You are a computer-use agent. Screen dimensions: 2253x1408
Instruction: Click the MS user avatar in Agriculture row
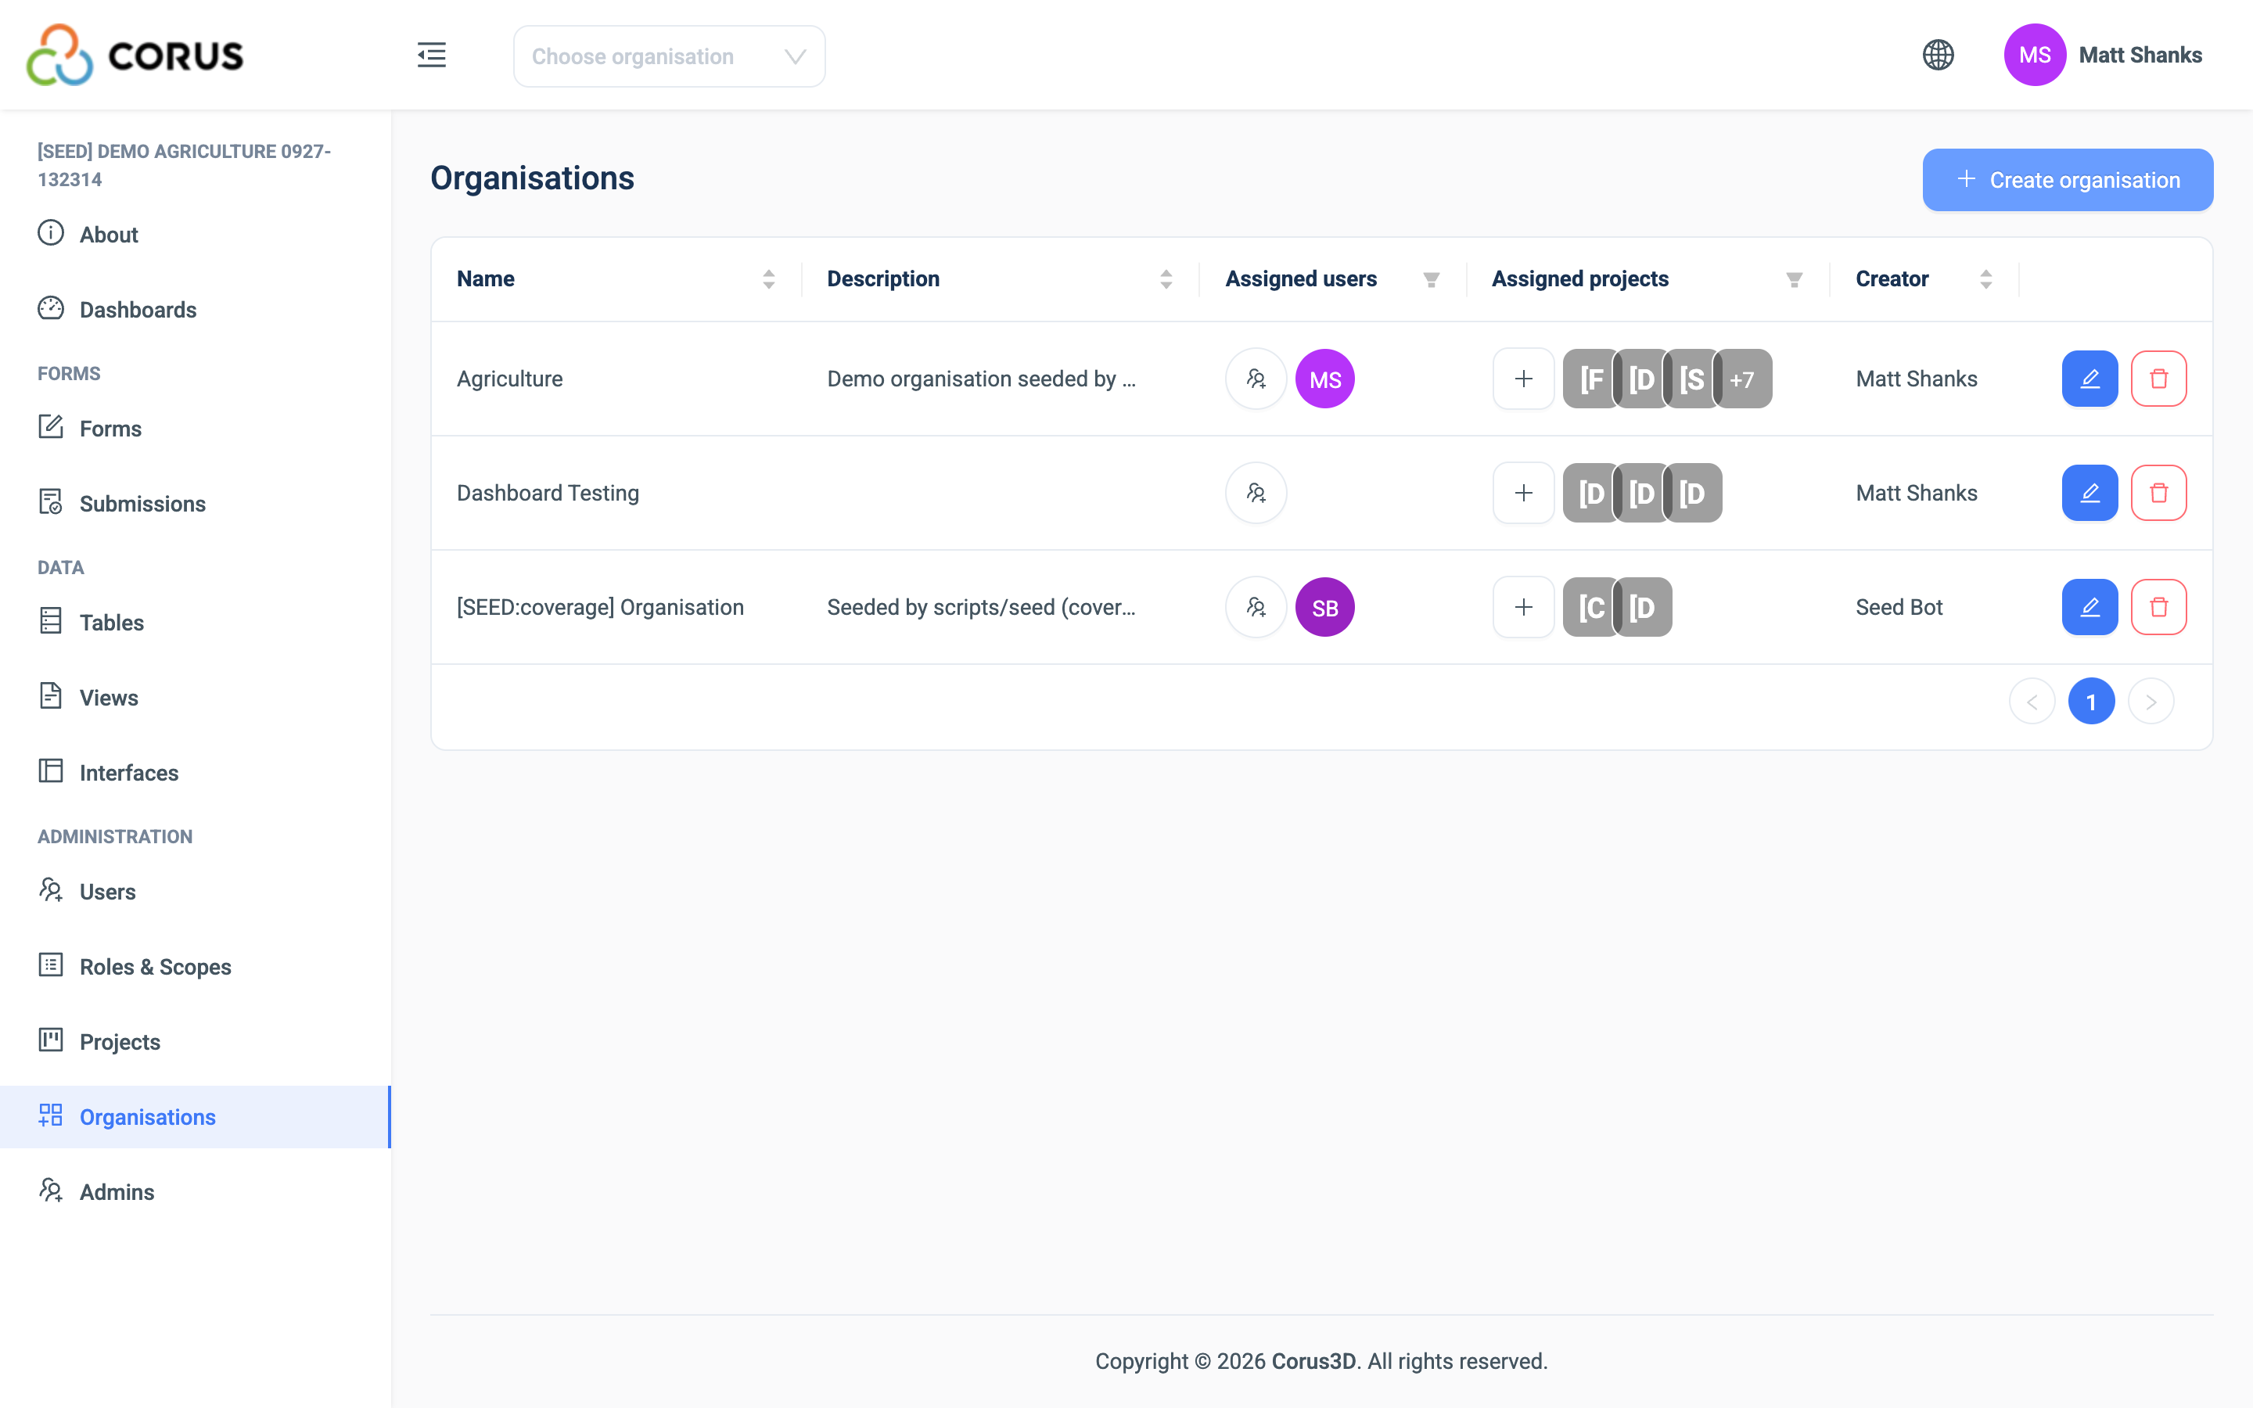(x=1324, y=379)
